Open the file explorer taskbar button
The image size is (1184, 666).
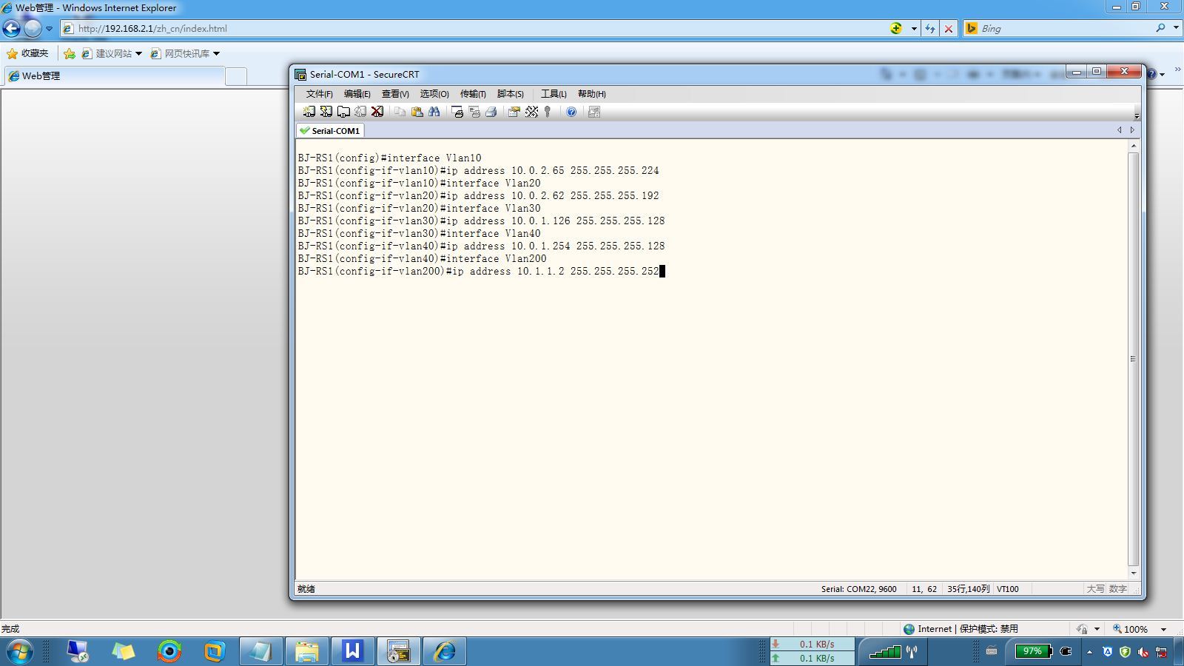pyautogui.click(x=306, y=651)
